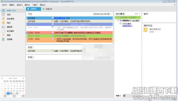Go to next month in mini calendar
178x101 pixels.
pos(23,78)
